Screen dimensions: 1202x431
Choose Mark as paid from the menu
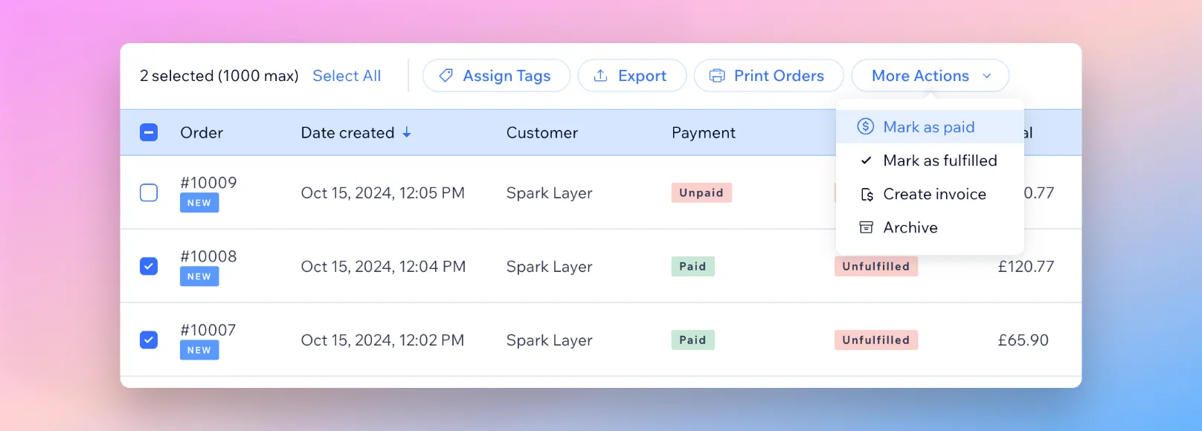(930, 126)
